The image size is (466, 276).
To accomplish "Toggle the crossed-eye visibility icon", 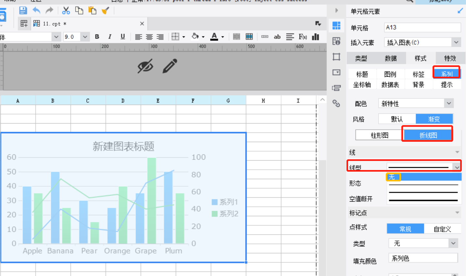I will 145,66.
